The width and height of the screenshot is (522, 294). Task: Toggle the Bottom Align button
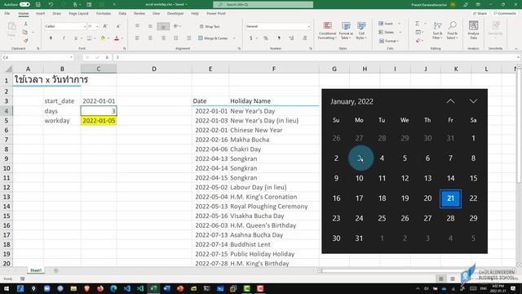163,26
